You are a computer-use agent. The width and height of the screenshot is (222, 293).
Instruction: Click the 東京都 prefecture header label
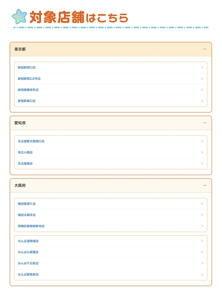[x=20, y=49]
